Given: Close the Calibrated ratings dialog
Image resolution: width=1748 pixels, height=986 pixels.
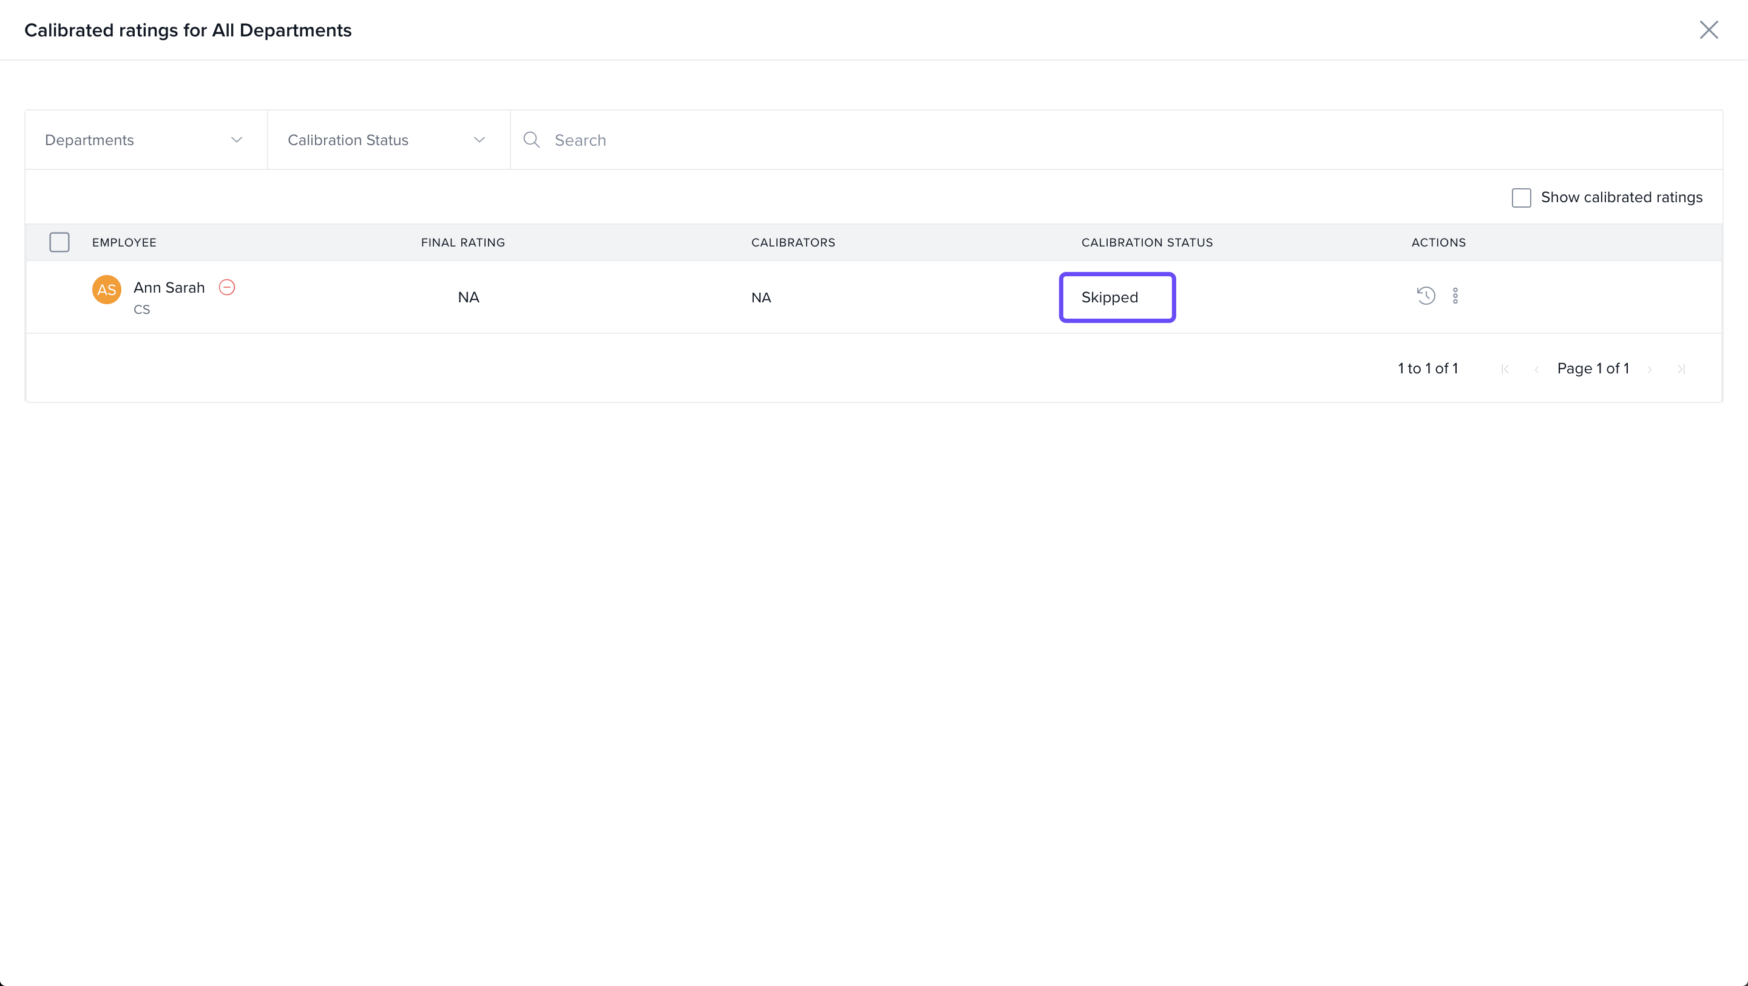Looking at the screenshot, I should point(1708,30).
